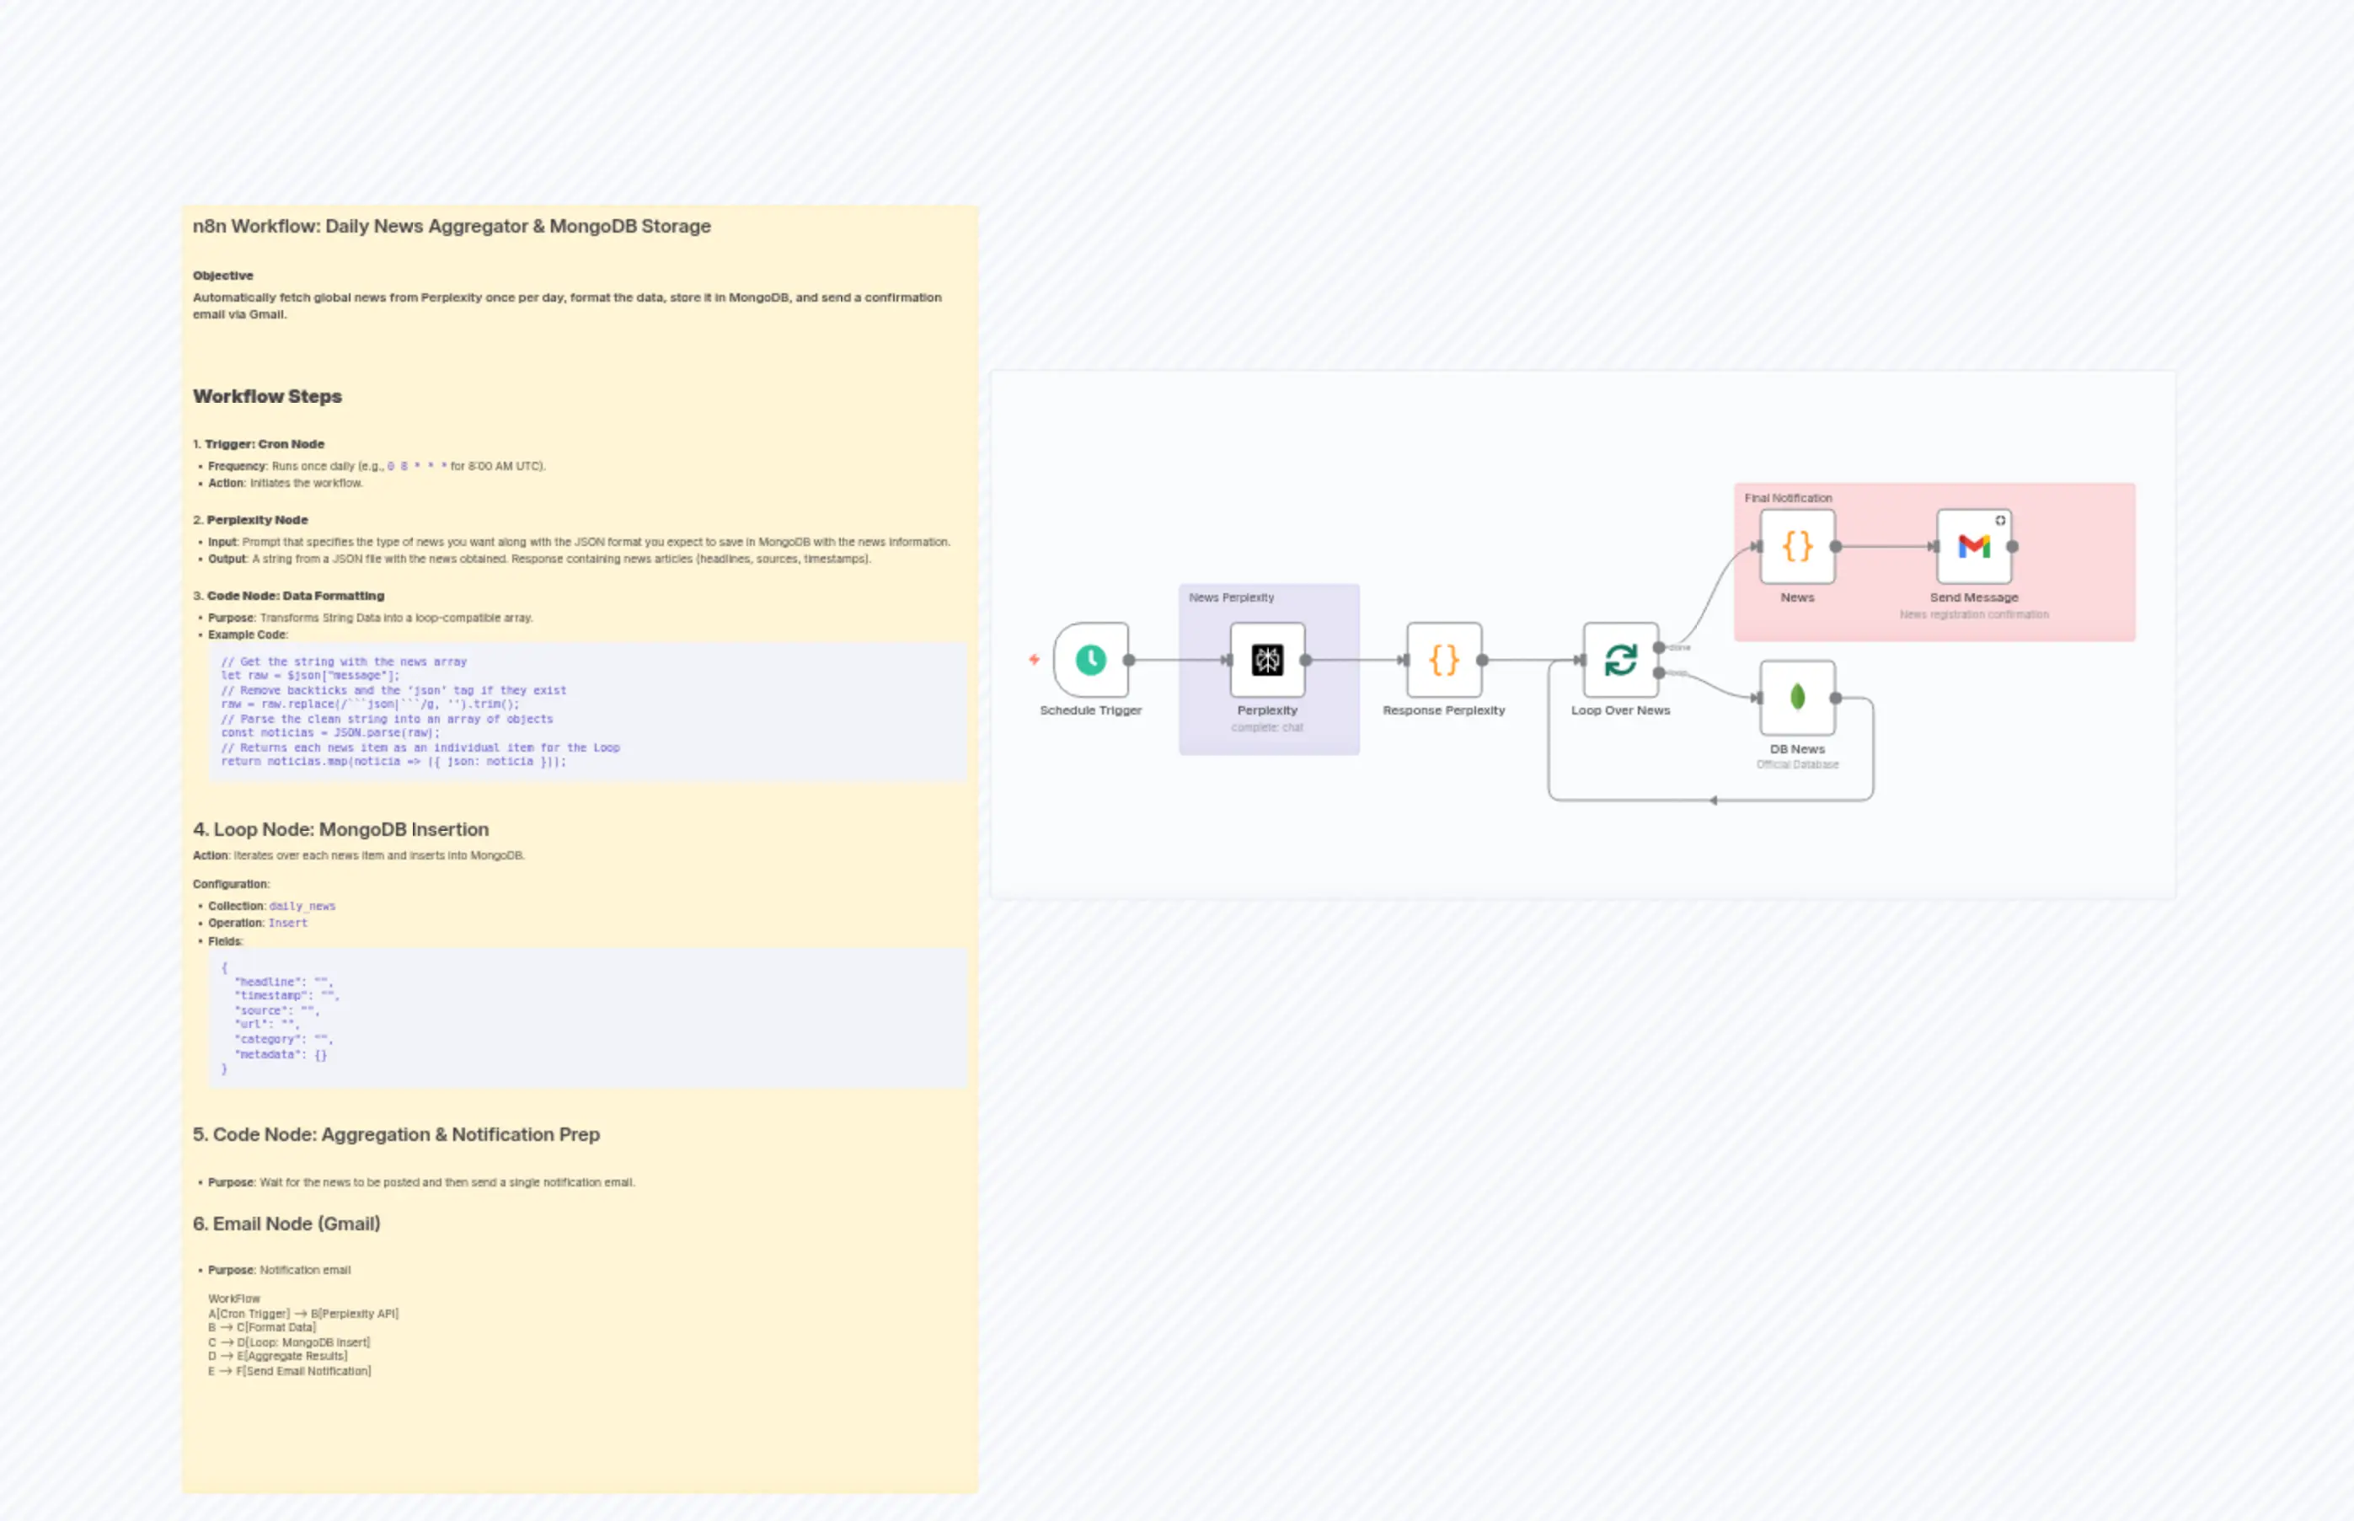
Task: Open the DB News MongoDB leaf icon
Action: tap(1798, 697)
